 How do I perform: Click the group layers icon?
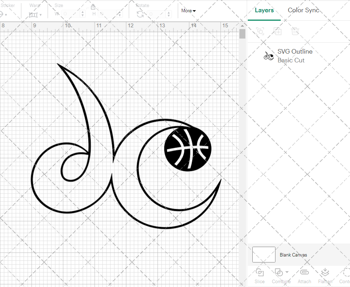pyautogui.click(x=260, y=31)
